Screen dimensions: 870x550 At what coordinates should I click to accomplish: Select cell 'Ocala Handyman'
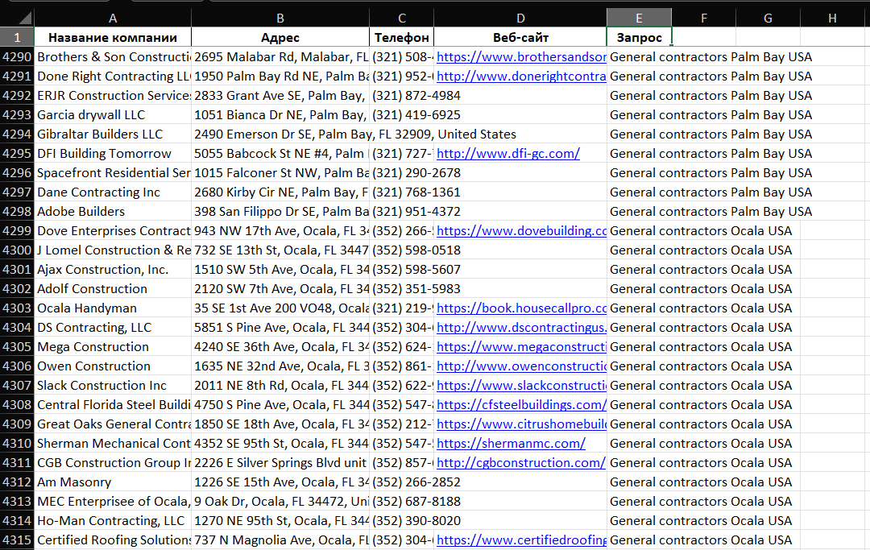pos(113,308)
